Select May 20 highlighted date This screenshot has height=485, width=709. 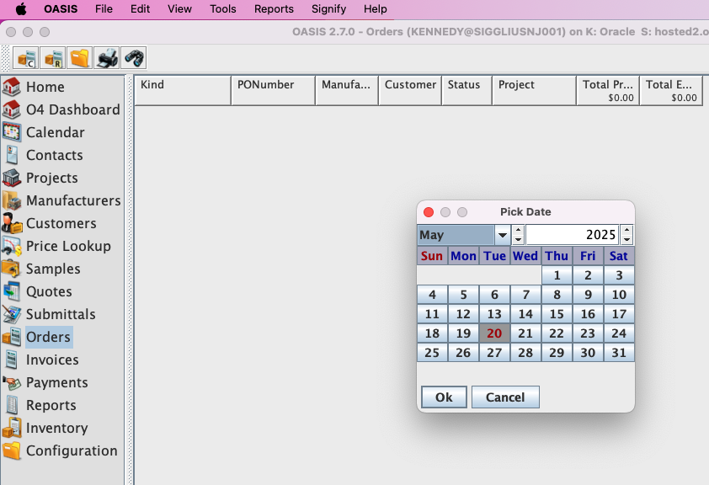494,333
